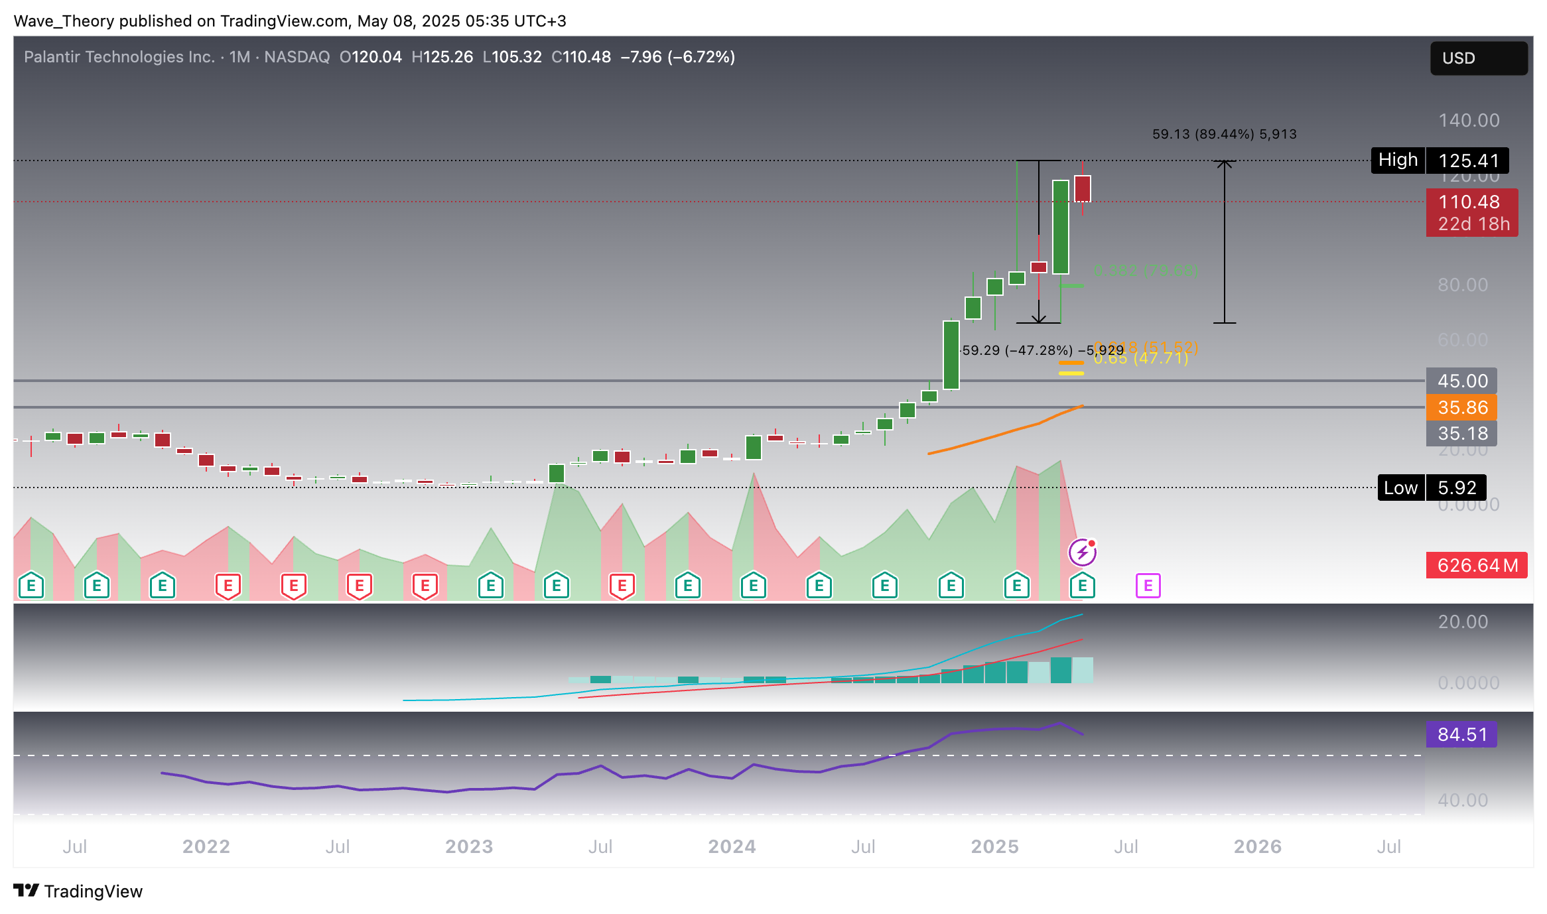Click the Low 5.92 price label
The width and height of the screenshot is (1547, 914).
click(1432, 488)
